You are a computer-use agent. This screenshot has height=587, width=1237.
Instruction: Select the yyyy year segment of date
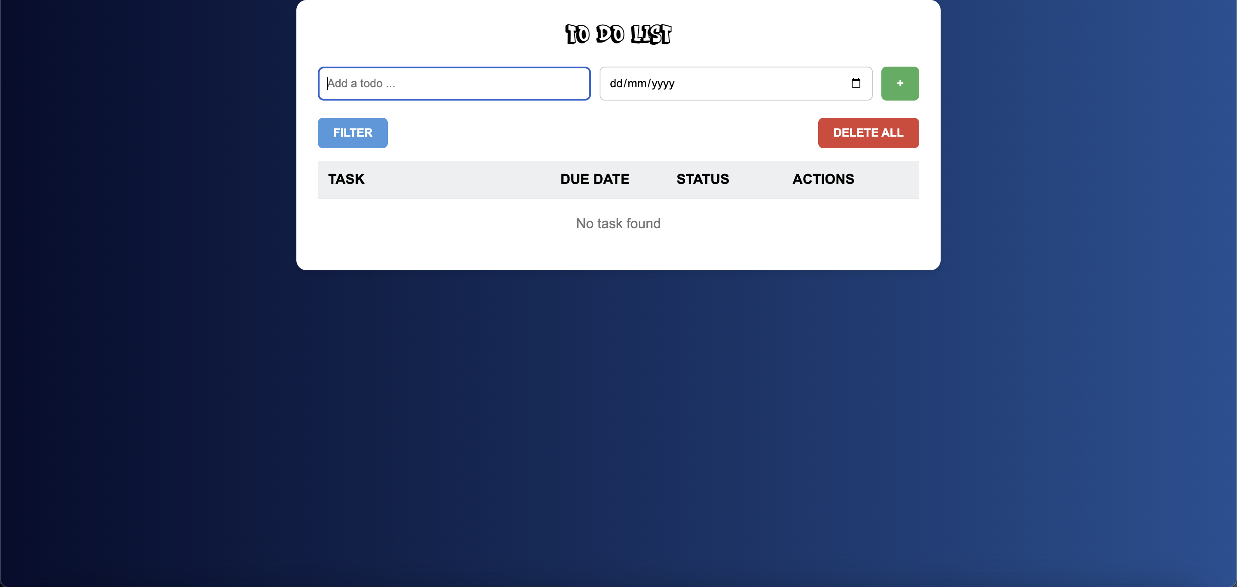663,84
